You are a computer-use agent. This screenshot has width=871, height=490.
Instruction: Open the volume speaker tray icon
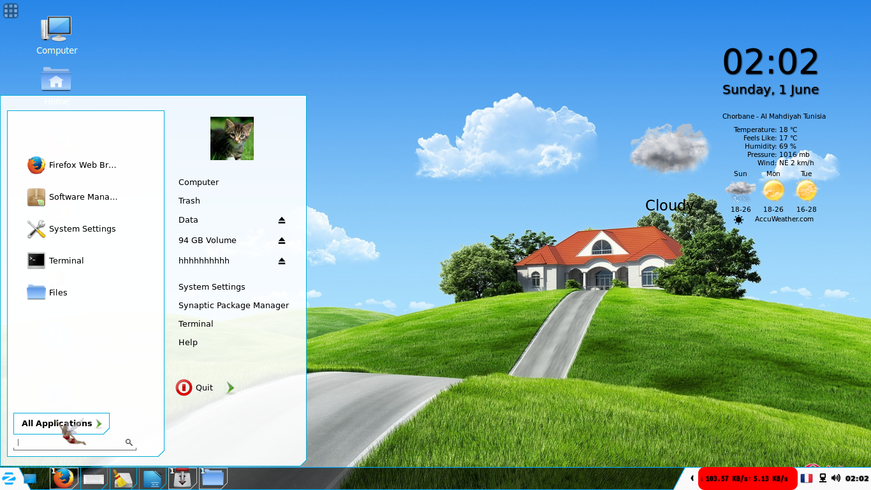click(836, 478)
